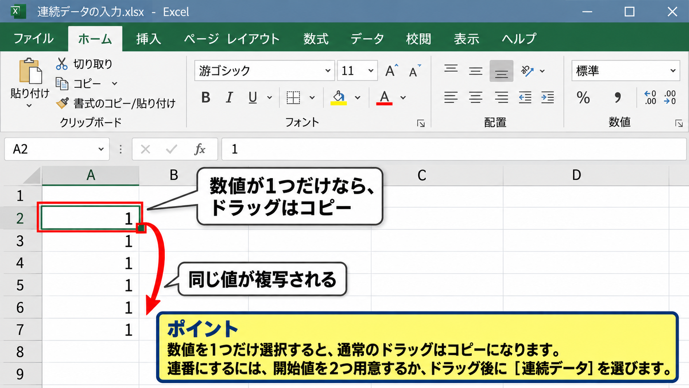
Task: Switch to the 数式 tab
Action: [x=316, y=39]
